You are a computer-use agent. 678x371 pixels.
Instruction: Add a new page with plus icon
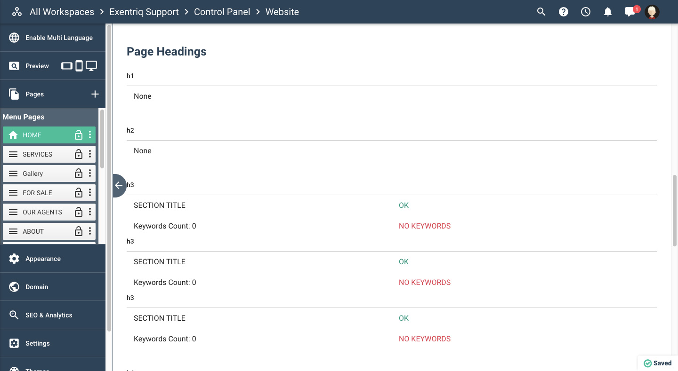coord(95,94)
